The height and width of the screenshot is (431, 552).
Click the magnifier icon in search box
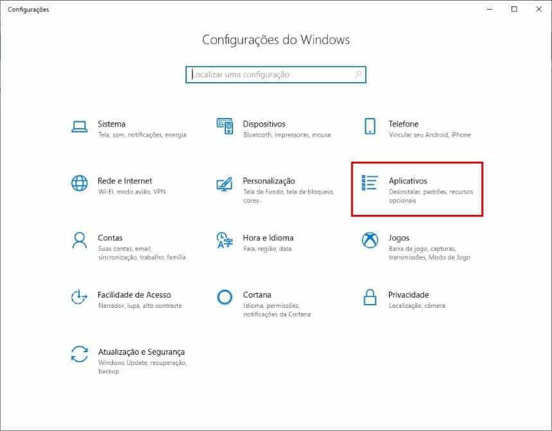tap(358, 74)
